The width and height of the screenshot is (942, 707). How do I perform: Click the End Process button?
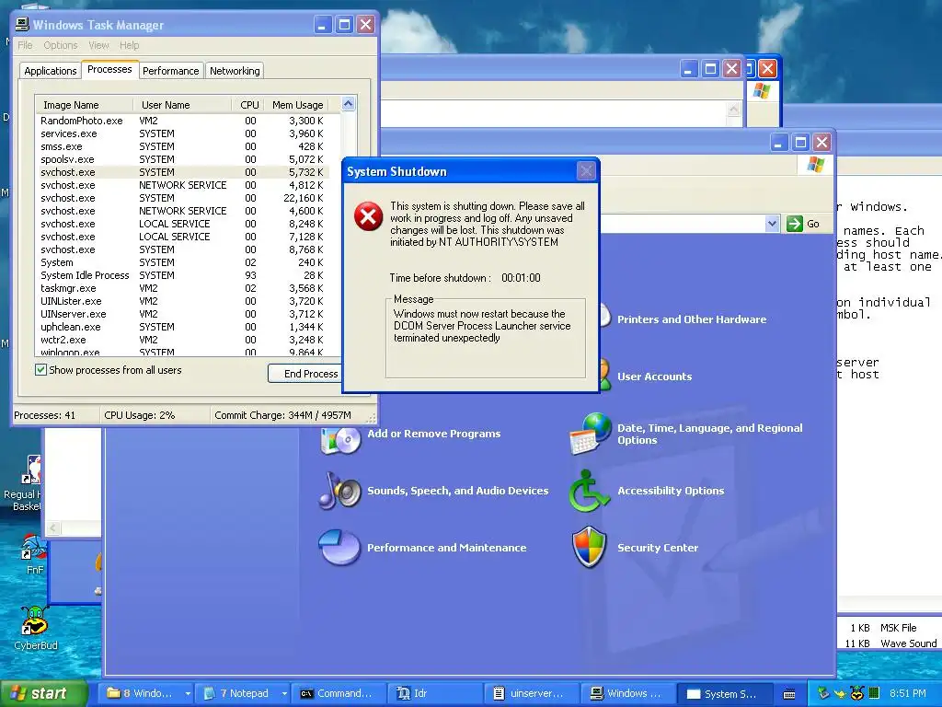point(306,374)
